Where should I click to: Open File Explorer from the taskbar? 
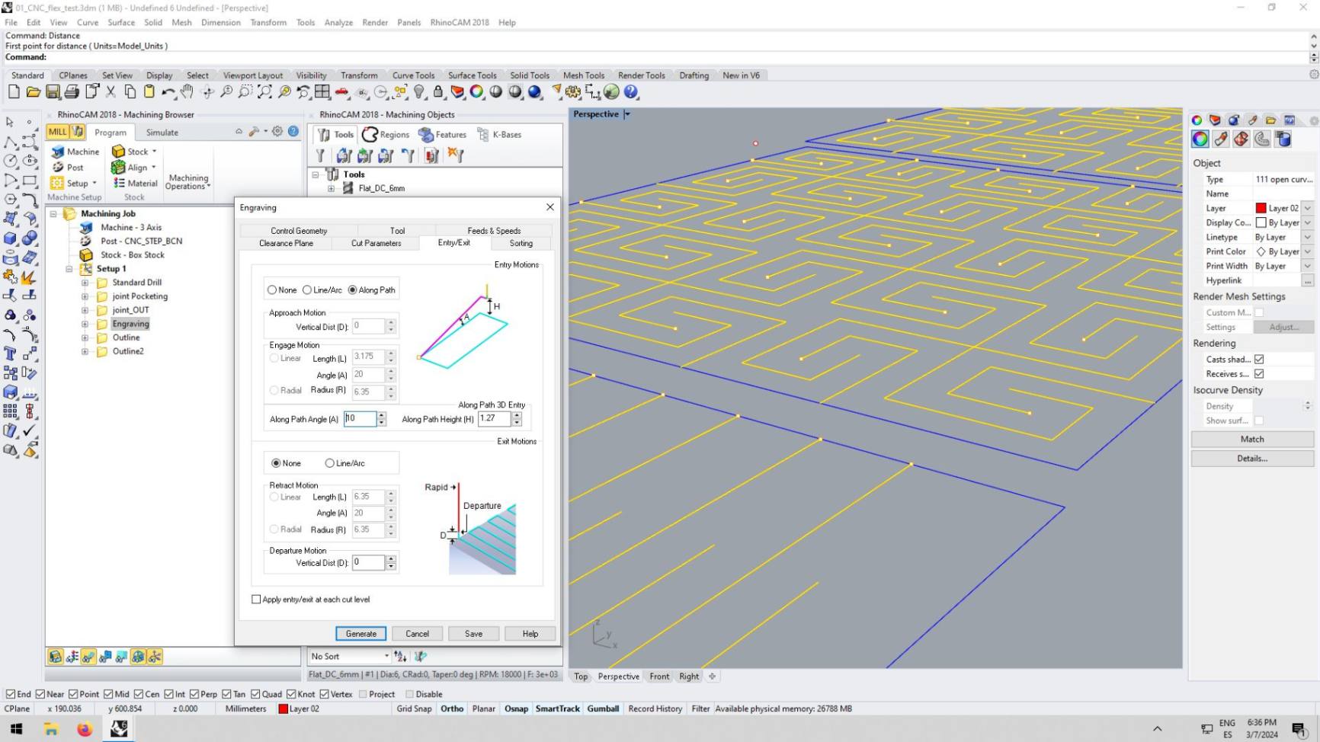tap(51, 729)
